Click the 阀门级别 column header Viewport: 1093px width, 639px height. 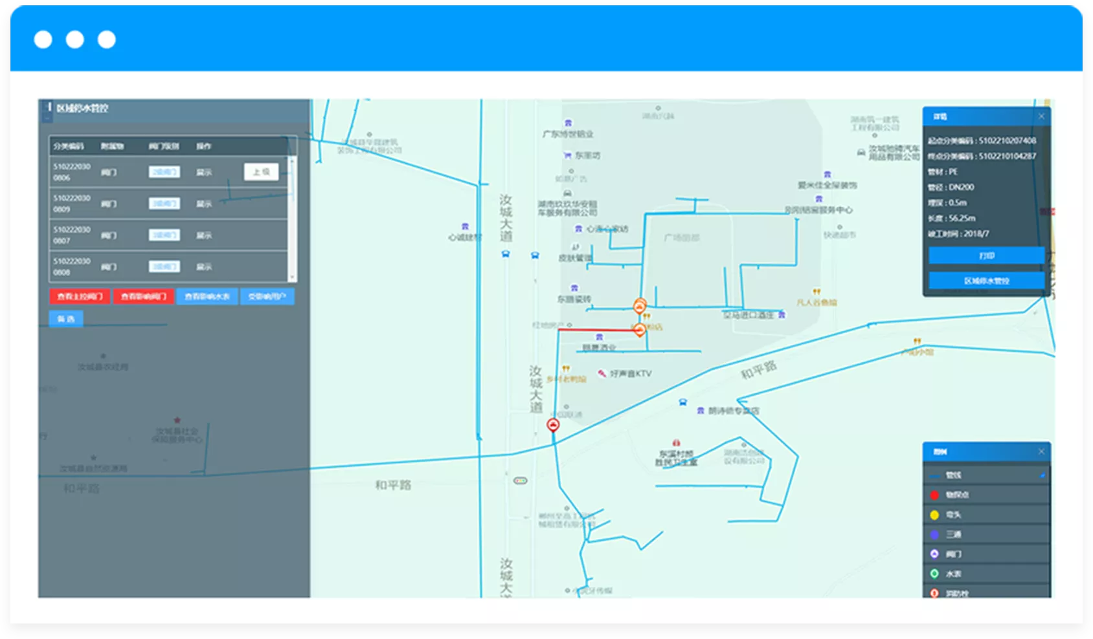[x=164, y=146]
